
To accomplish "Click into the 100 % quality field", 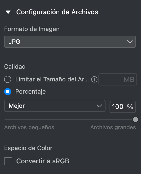I will tap(123, 107).
